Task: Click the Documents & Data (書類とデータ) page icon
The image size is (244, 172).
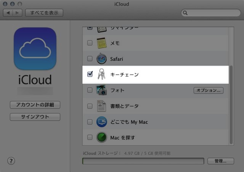Action: click(101, 106)
